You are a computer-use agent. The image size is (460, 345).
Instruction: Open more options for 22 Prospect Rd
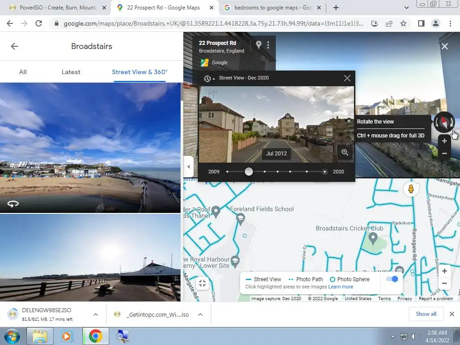point(268,45)
